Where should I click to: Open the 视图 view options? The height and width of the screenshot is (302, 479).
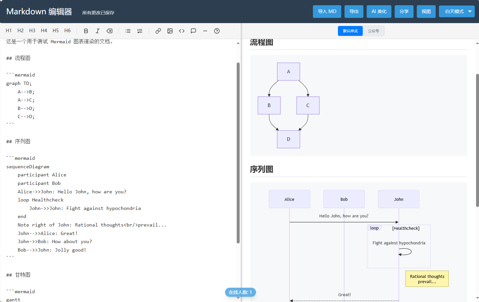coord(426,11)
